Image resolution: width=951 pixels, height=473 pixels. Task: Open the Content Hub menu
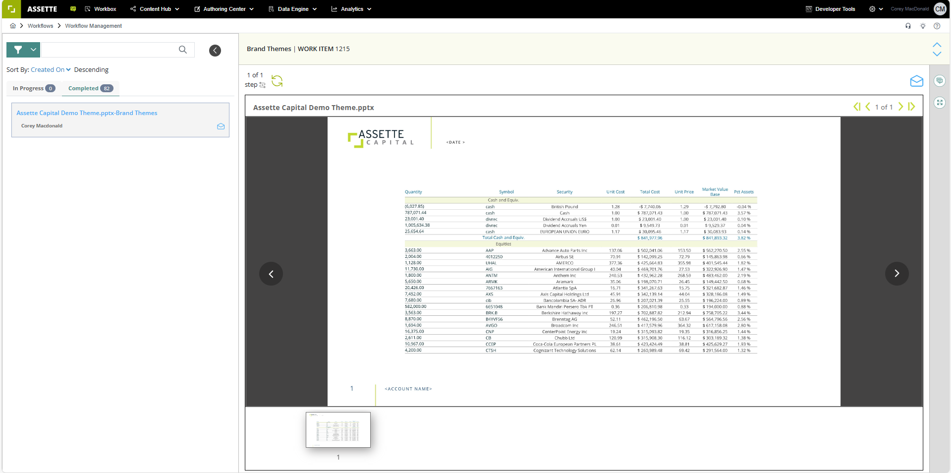[154, 8]
